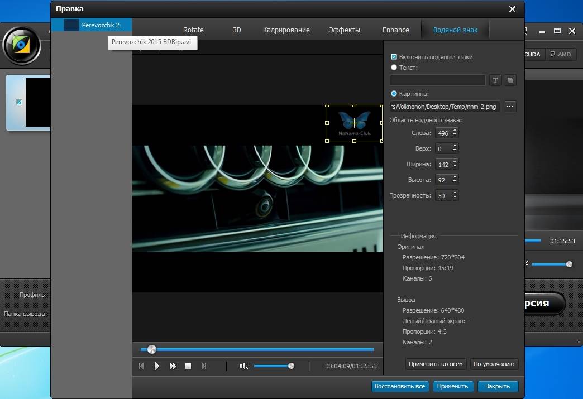Fast forward the video preview
The image size is (583, 399).
pos(173,366)
